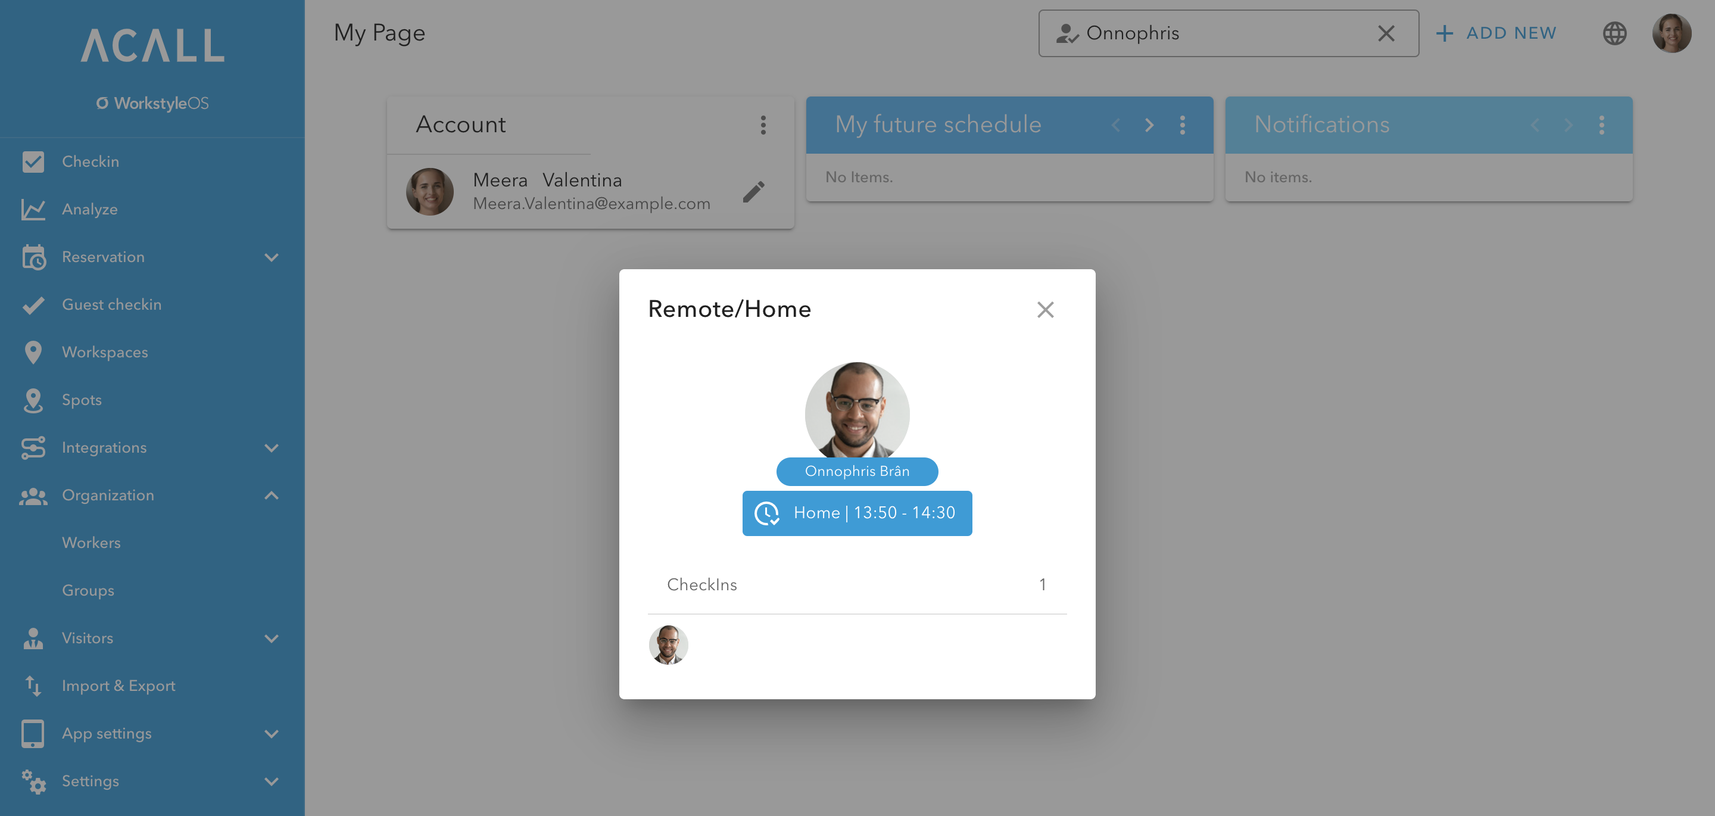Go to next page in Notifications card
The height and width of the screenshot is (816, 1715).
coord(1569,124)
